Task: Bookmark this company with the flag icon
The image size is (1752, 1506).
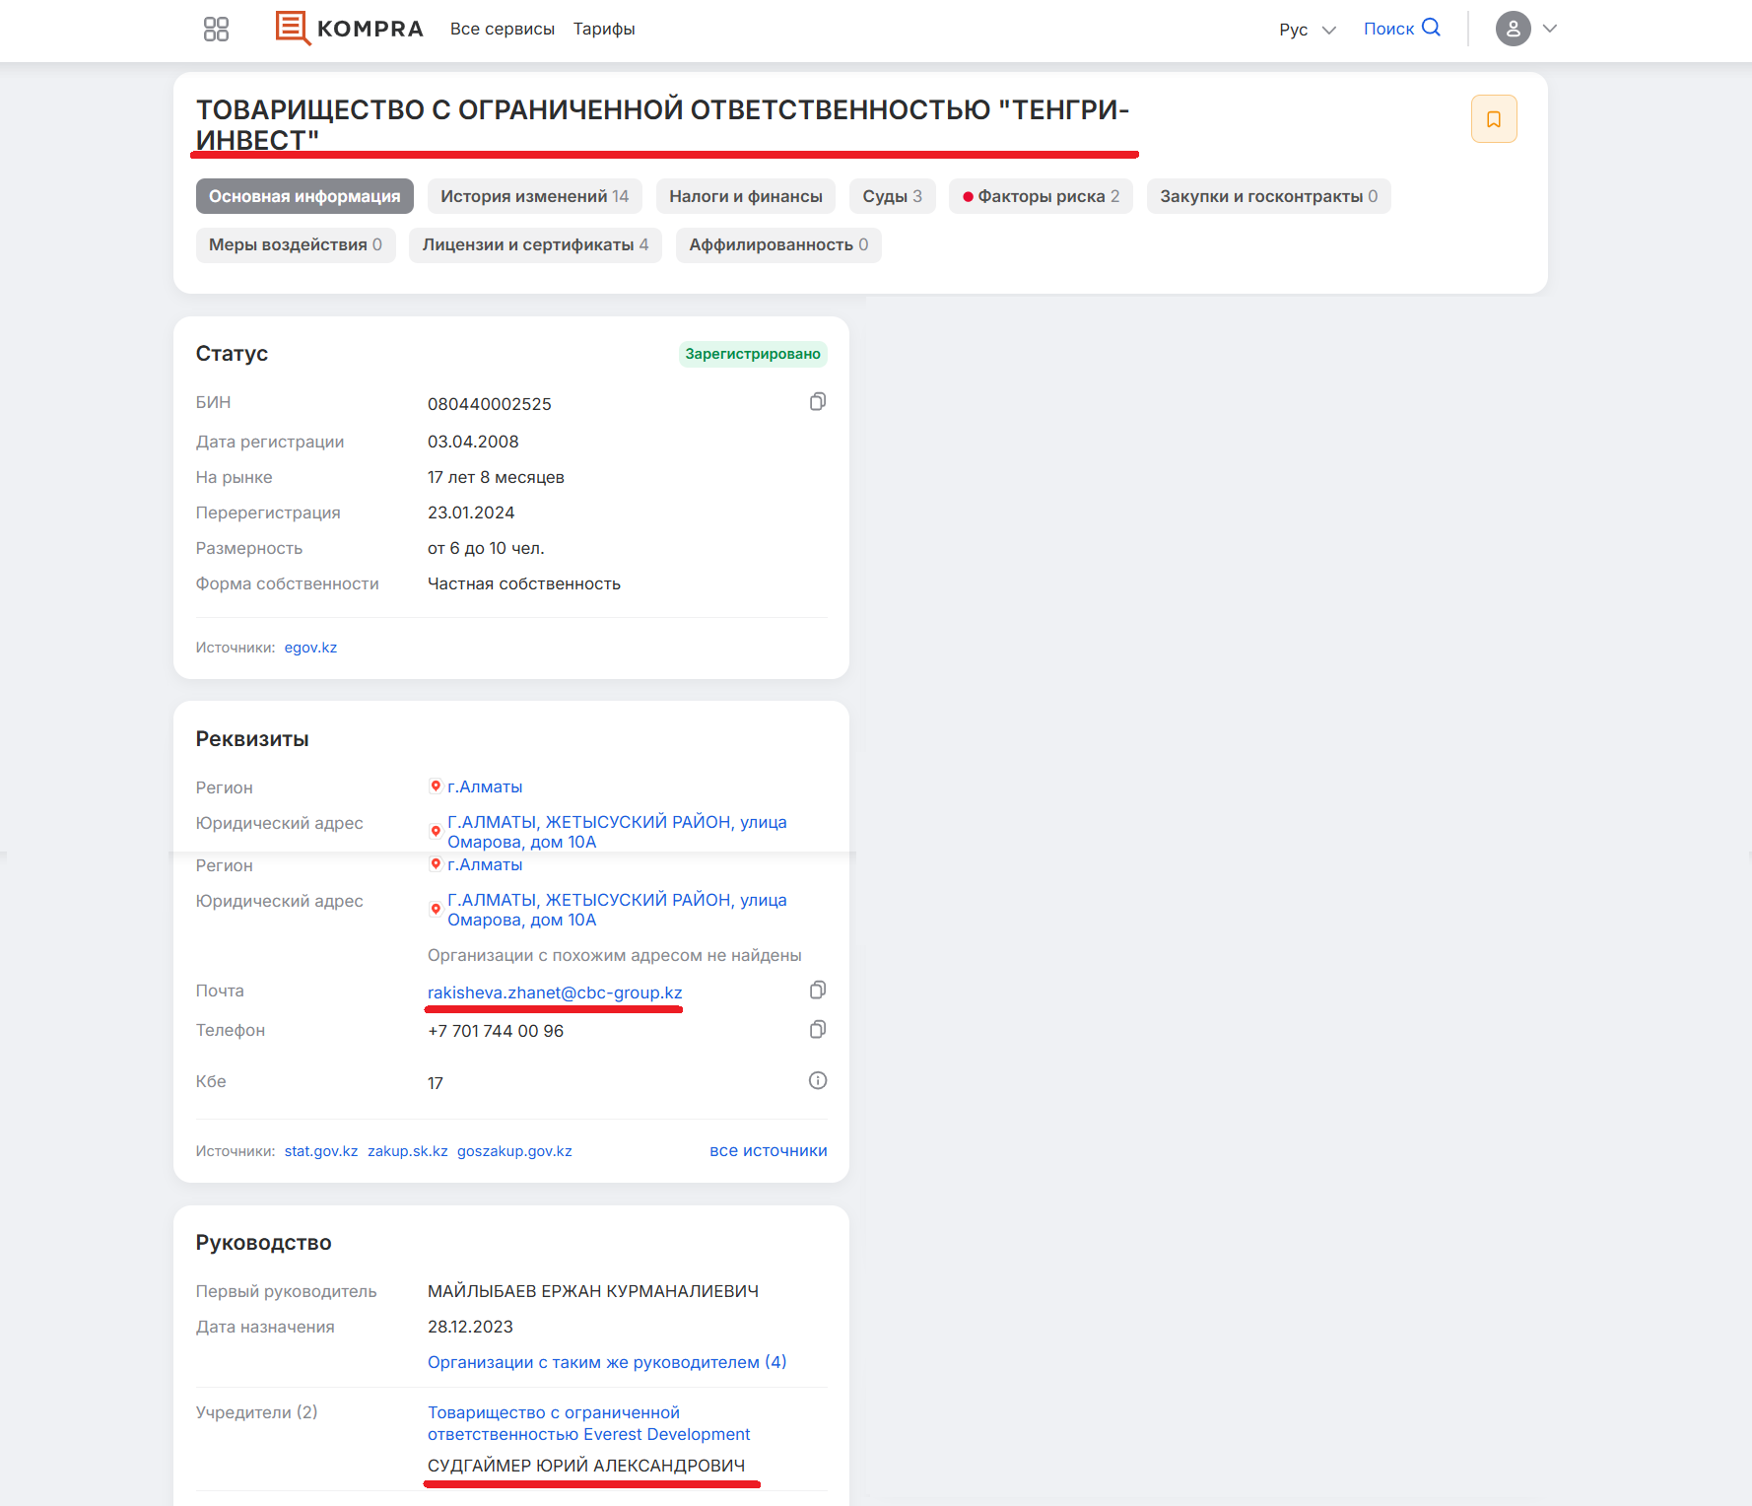Action: pos(1493,119)
